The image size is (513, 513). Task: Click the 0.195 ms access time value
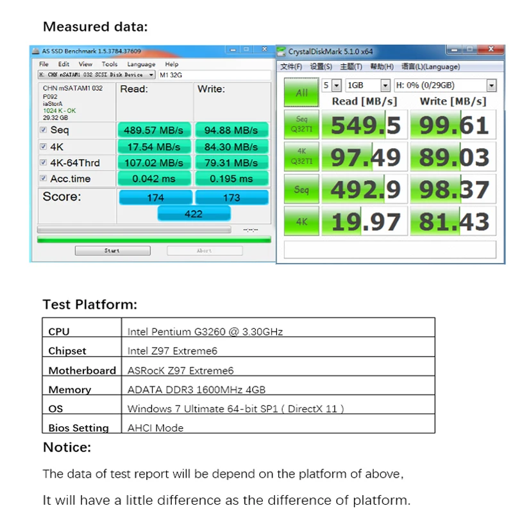(231, 179)
